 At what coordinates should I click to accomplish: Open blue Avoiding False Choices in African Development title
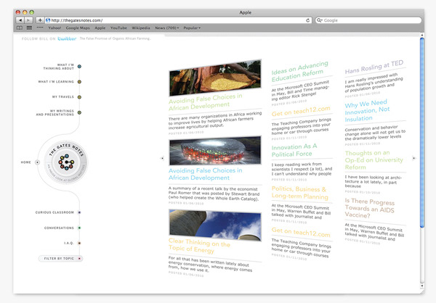205,174
